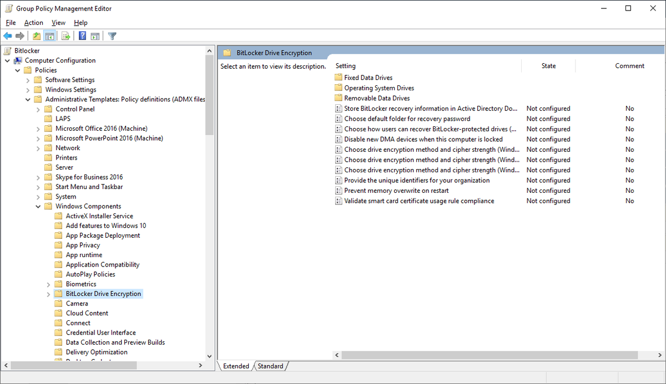Viewport: 666px width, 384px height.
Task: Click the Removable Data Drives folder icon
Action: 339,98
